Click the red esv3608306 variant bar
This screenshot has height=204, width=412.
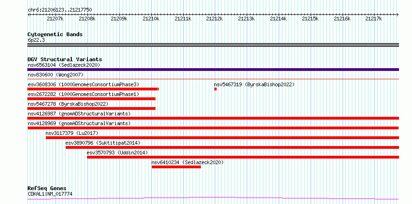93,89
